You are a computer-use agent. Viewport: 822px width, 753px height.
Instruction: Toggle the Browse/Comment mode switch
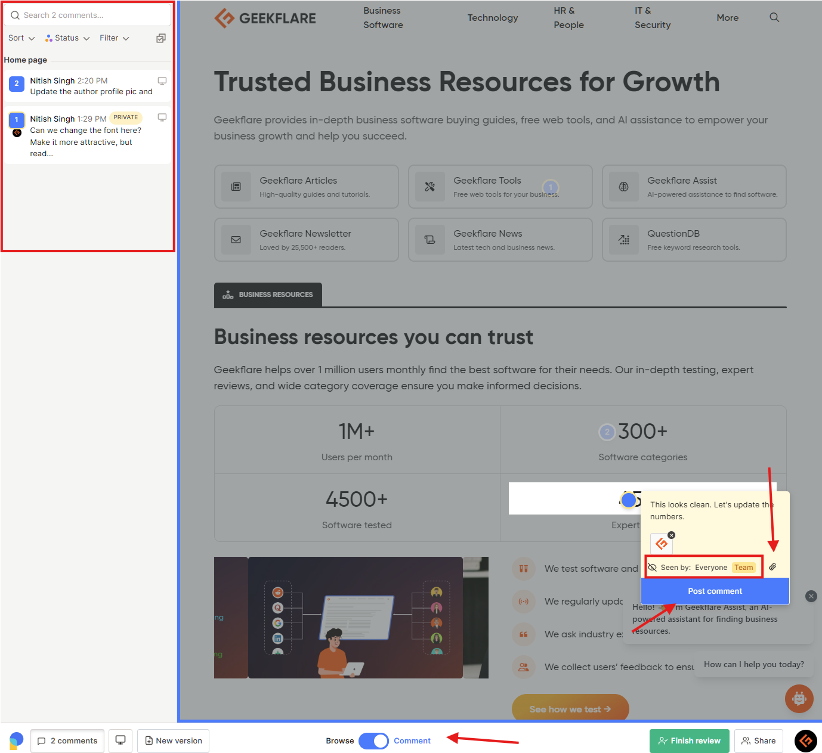point(373,741)
